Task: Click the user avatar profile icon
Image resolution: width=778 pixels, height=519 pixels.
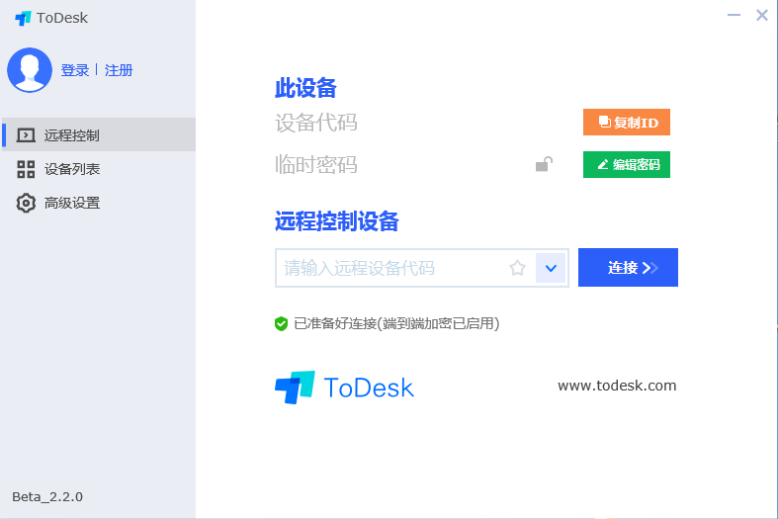Action: coord(30,70)
